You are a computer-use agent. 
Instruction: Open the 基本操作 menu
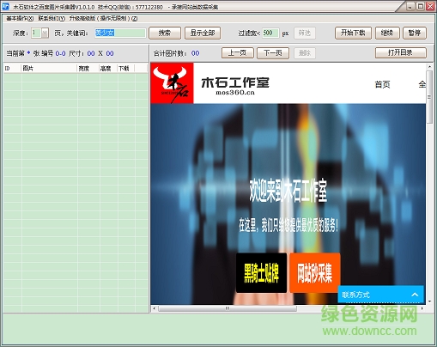coord(20,18)
